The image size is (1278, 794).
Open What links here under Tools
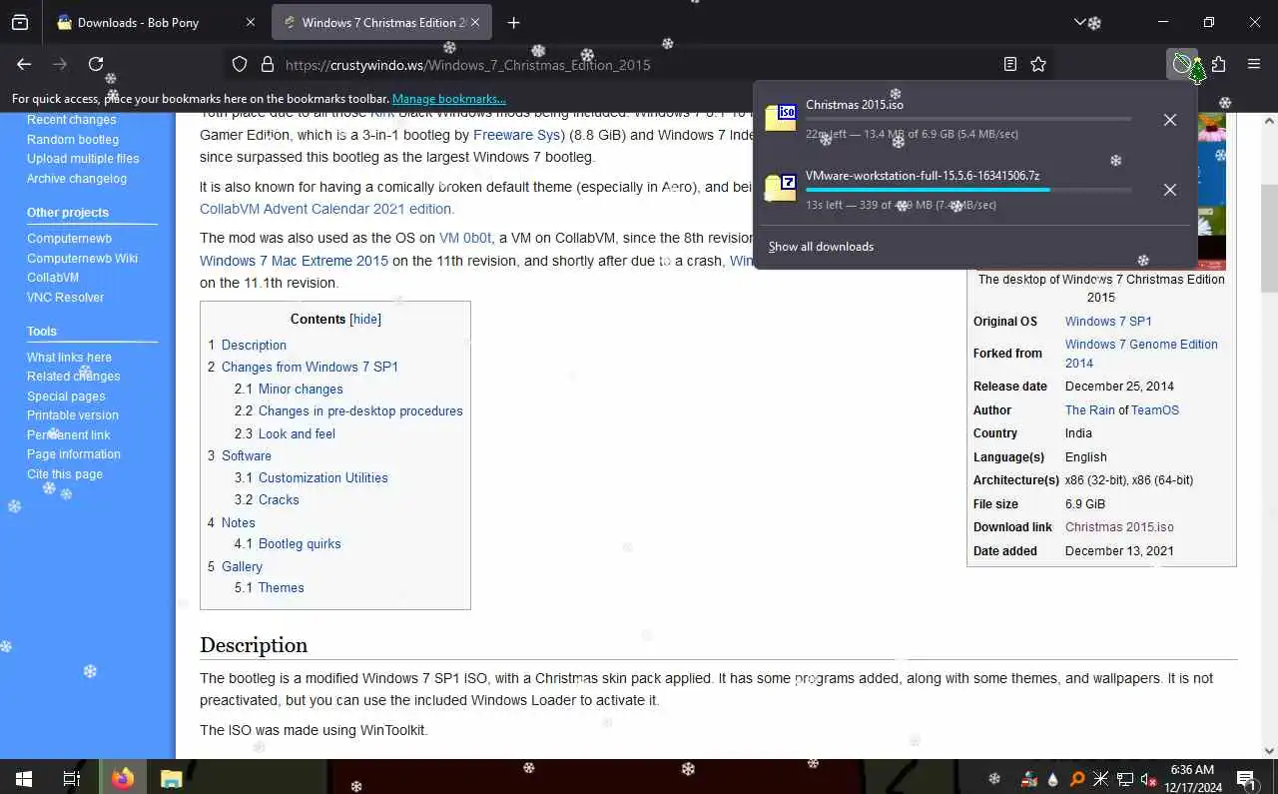point(69,358)
